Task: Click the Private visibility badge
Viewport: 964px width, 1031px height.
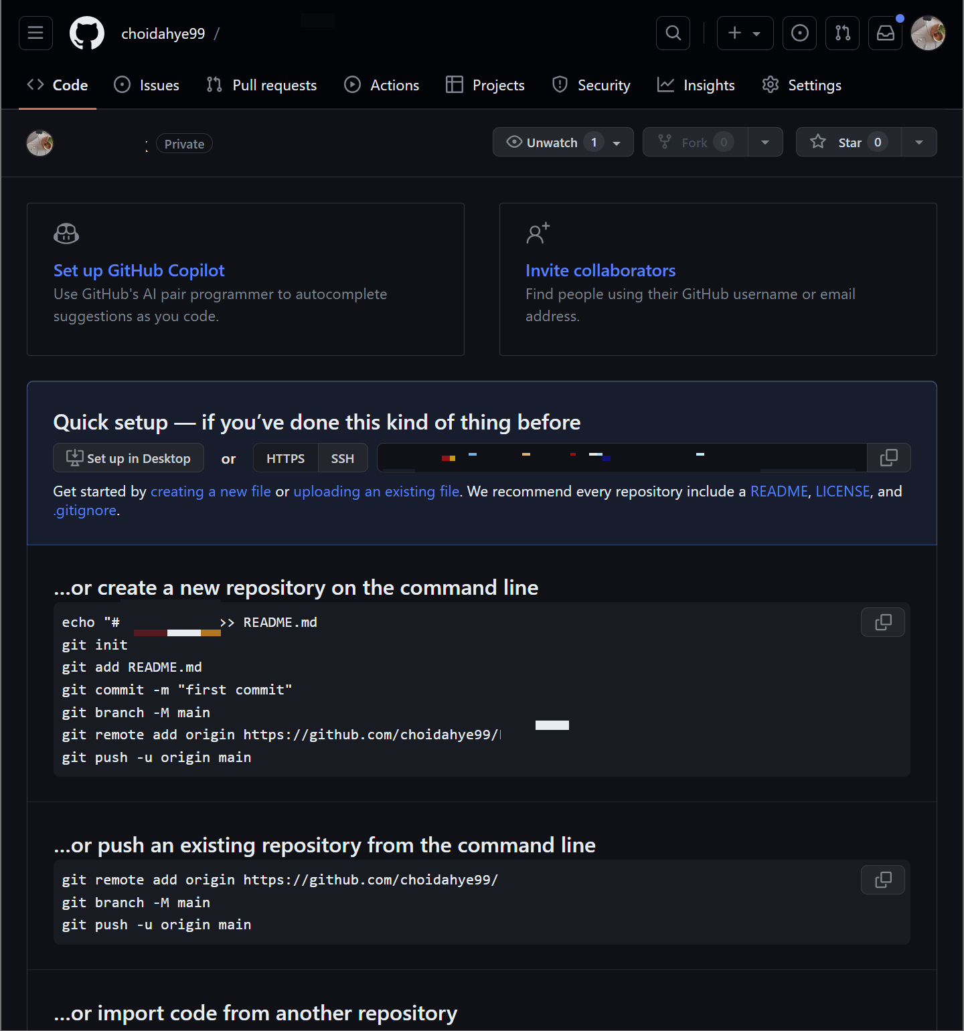Action: [184, 144]
